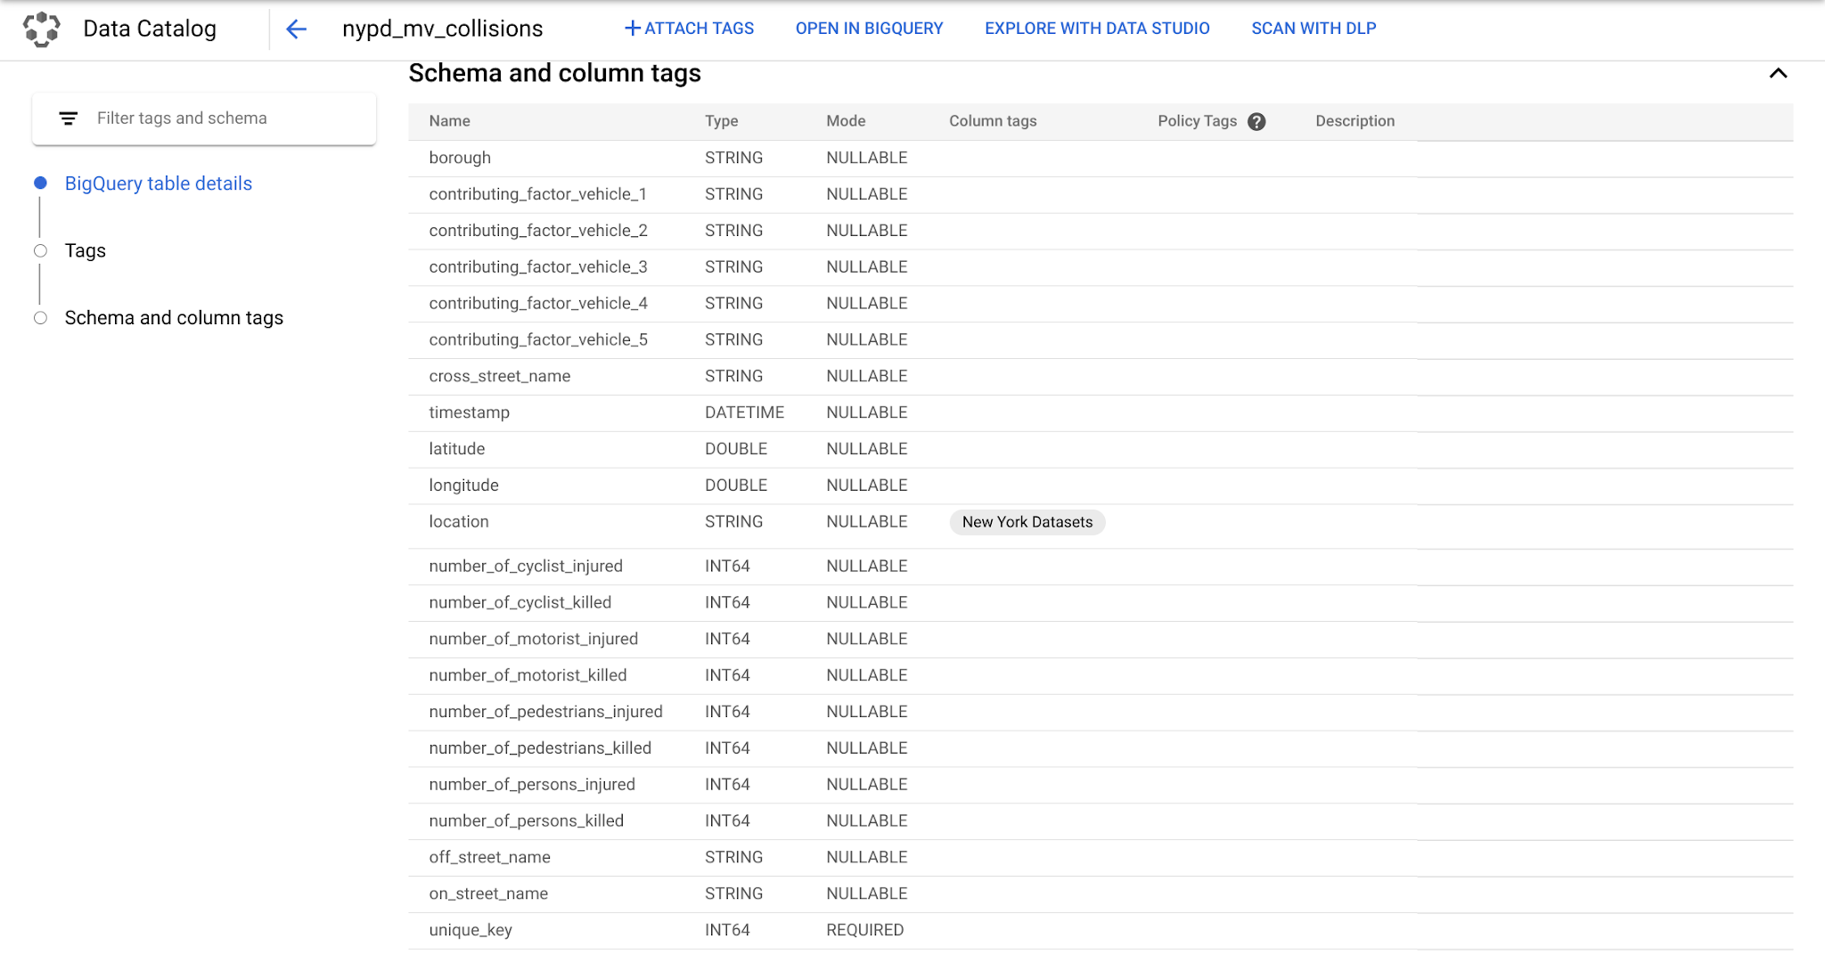Jump to BigQuery table details section

tap(159, 184)
